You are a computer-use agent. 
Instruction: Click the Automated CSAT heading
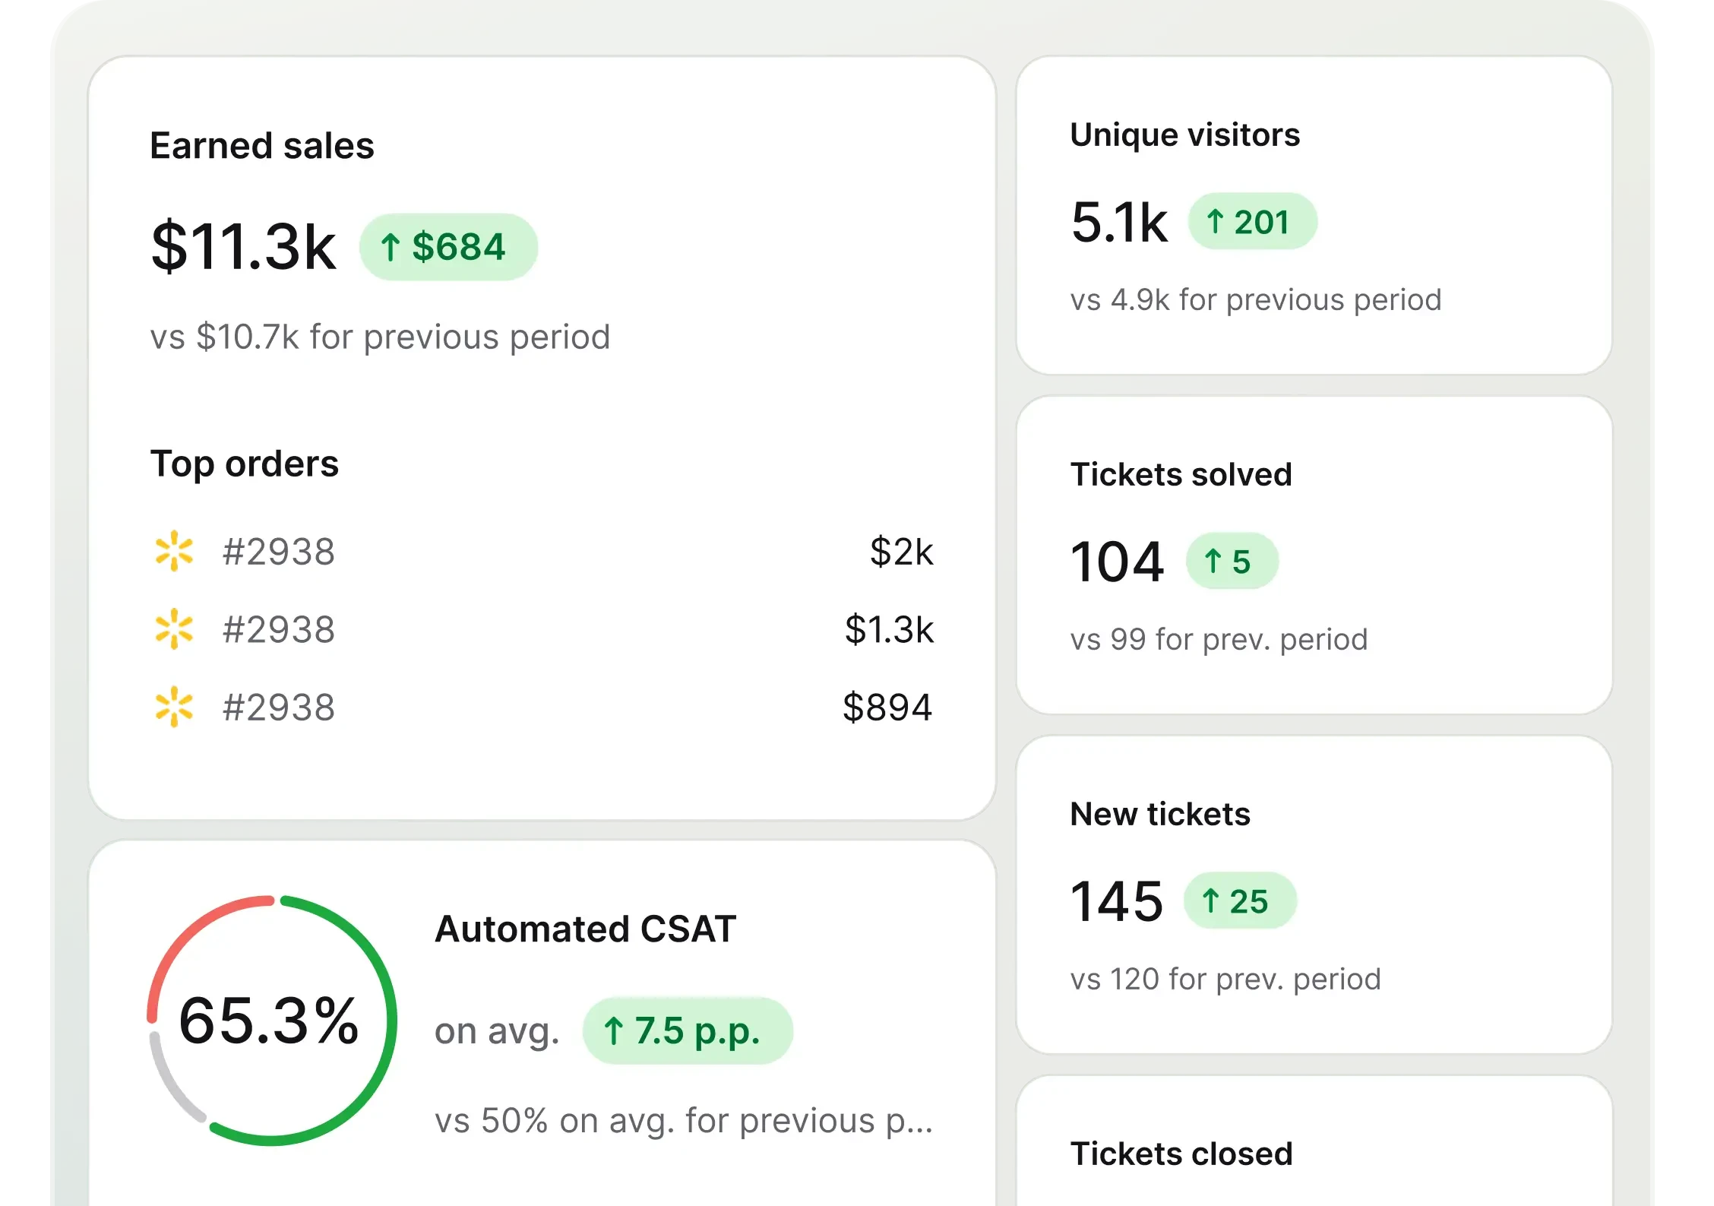pos(585,929)
